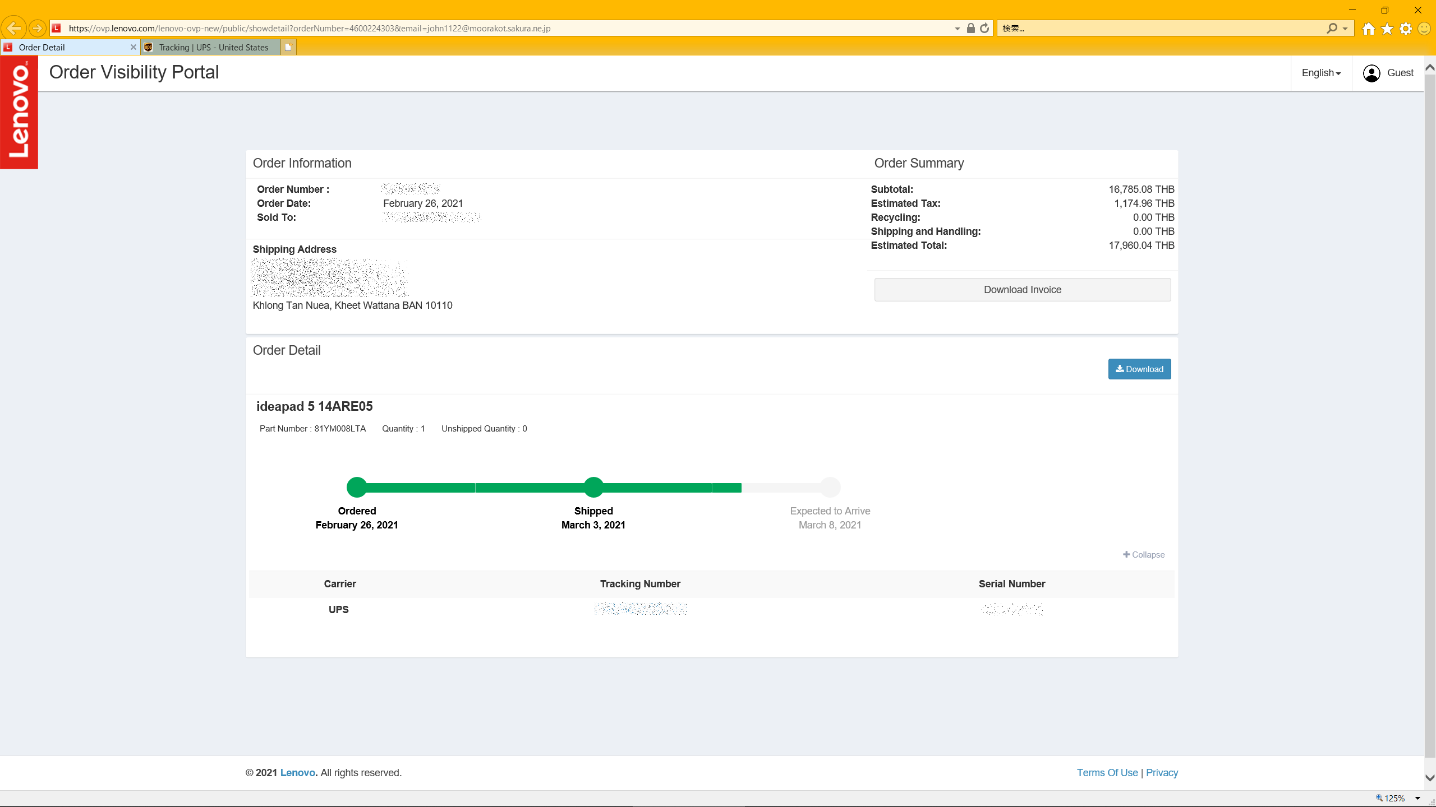1436x807 pixels.
Task: Open the Terms Of Use link
Action: pyautogui.click(x=1107, y=772)
